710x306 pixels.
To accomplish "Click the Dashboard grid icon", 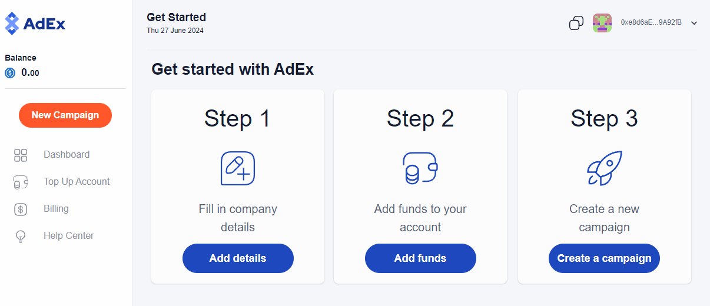I will pyautogui.click(x=21, y=155).
